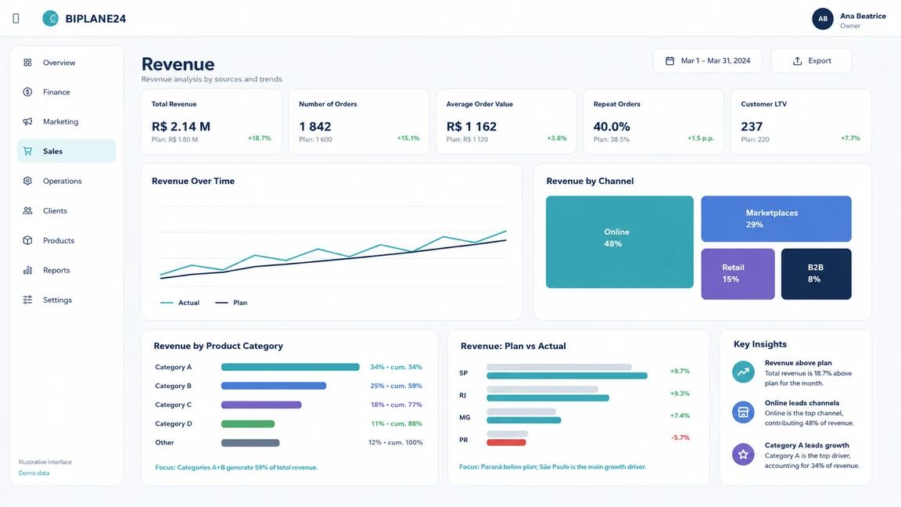Click the PR red actual bar
Viewport: 901px width, 507px height.
(506, 443)
